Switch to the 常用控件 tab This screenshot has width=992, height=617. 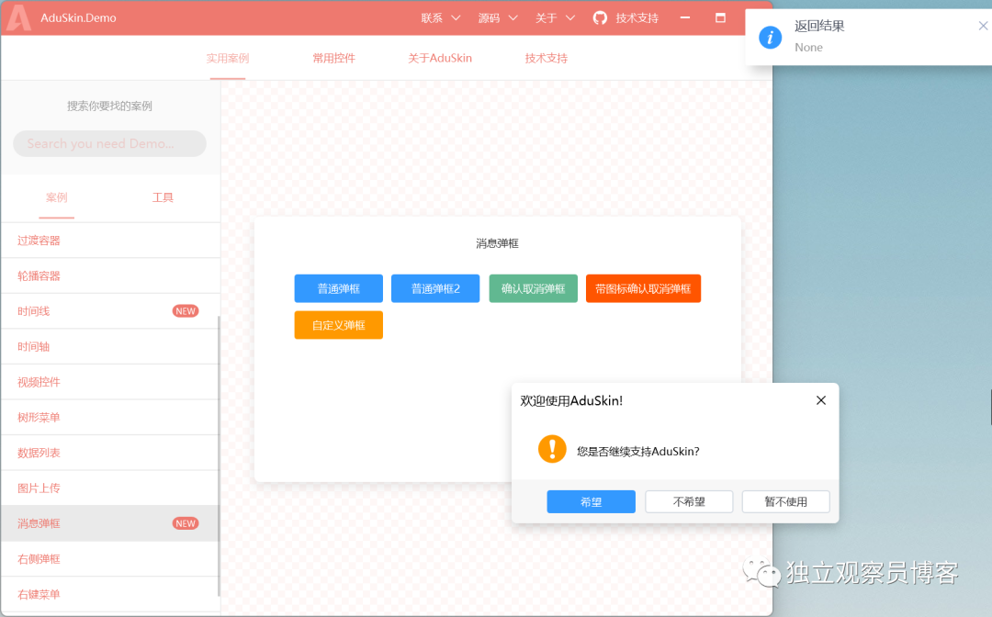tap(334, 58)
